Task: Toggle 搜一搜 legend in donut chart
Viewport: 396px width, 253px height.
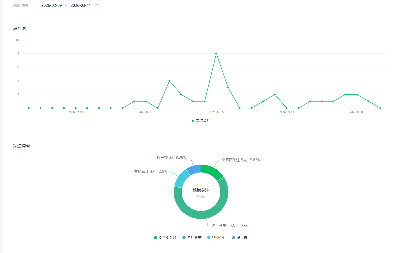Action: [x=240, y=238]
